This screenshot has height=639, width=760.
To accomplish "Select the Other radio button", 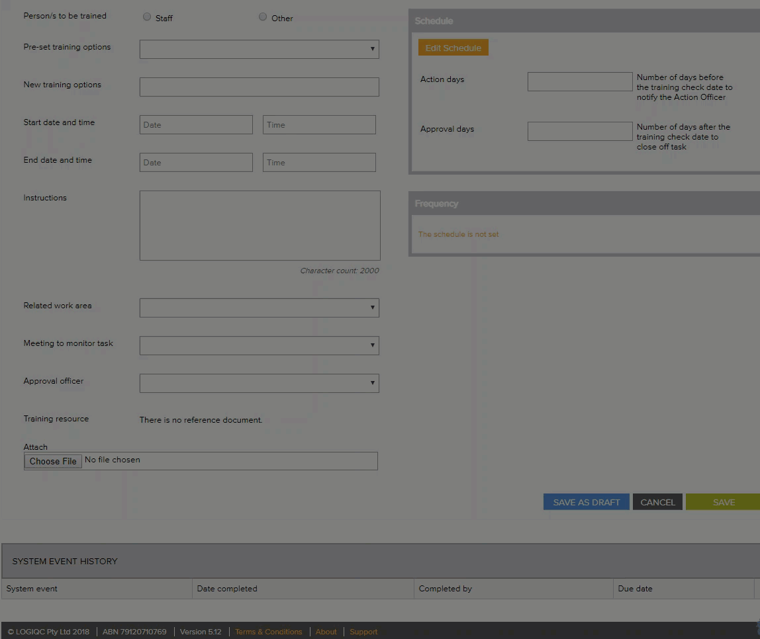I will tap(263, 17).
